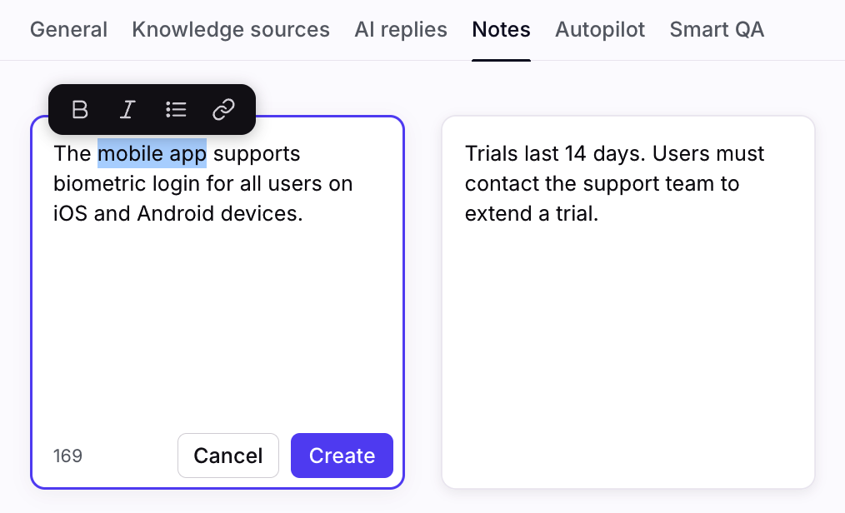
Task: Toggle bold formatting on selected text
Action: [80, 109]
